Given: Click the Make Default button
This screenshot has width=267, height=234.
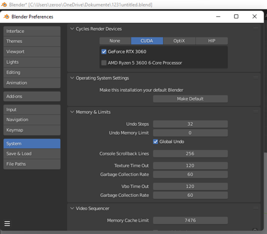Looking at the screenshot, I should (x=191, y=99).
